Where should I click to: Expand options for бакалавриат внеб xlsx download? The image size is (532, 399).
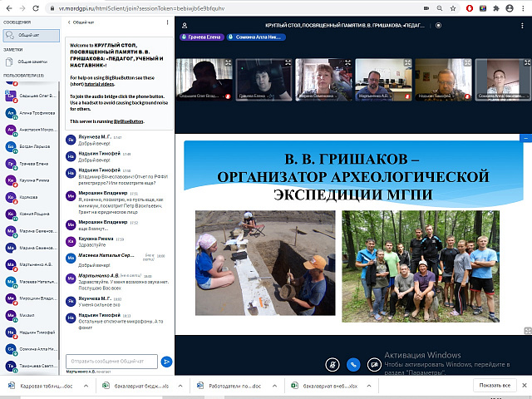pos(369,386)
